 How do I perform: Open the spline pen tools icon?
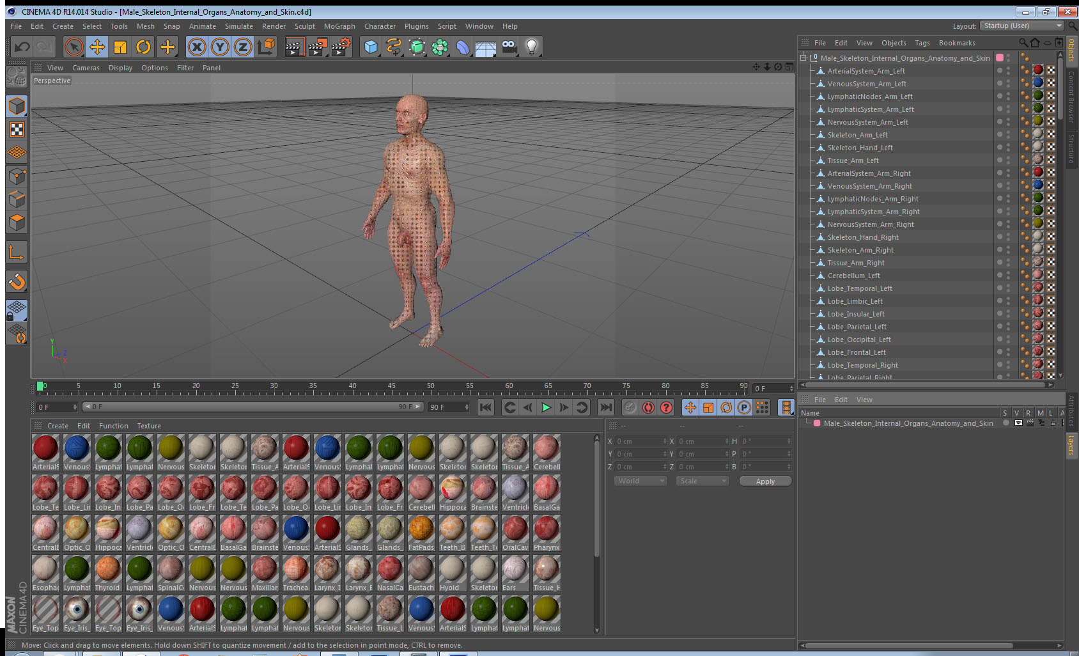(x=394, y=47)
